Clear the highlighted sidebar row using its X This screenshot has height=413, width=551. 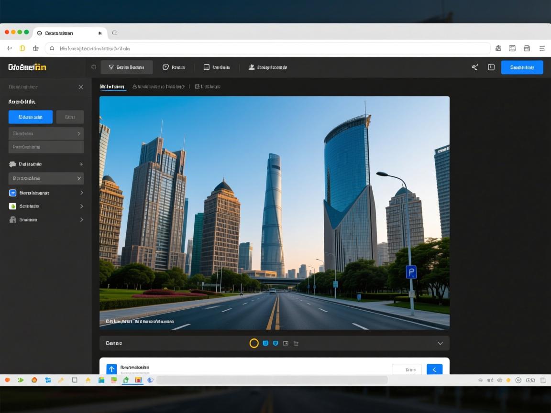coord(79,178)
